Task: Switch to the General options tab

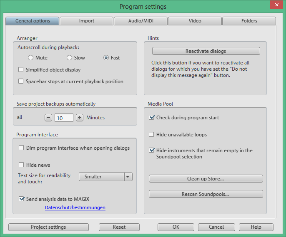Action: (x=33, y=21)
